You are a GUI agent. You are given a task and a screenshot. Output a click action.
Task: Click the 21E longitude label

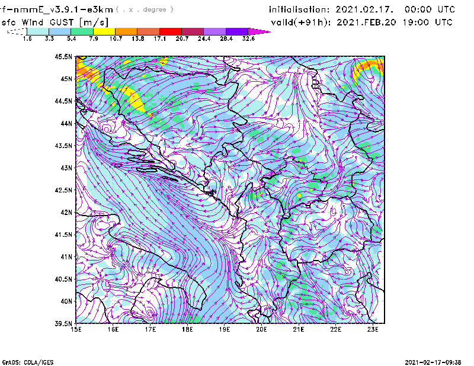click(299, 329)
